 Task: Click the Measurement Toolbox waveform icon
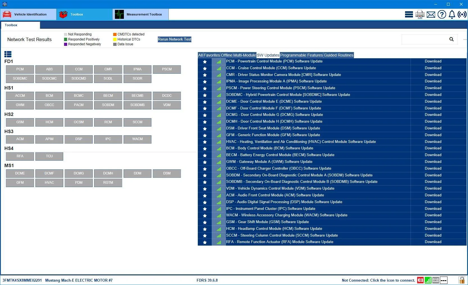tap(119, 14)
